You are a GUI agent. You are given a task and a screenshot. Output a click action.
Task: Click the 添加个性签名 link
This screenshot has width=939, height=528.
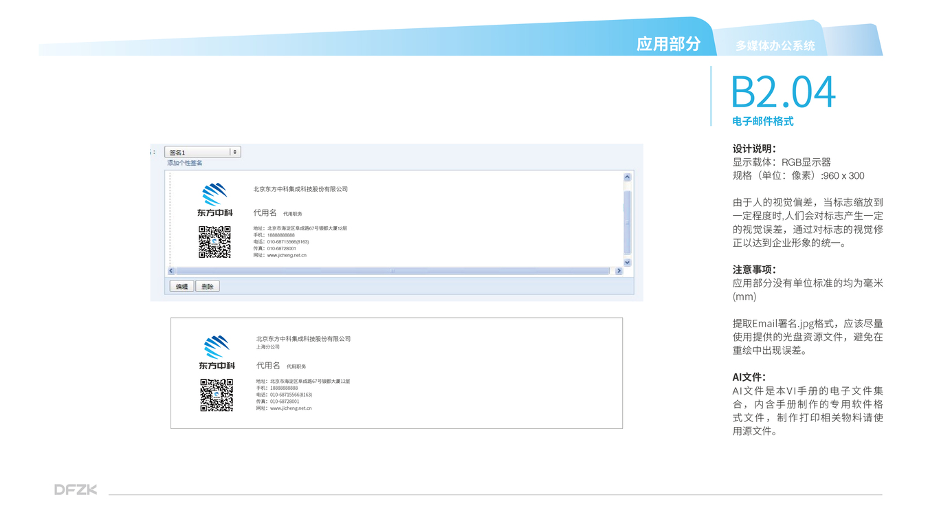[185, 163]
